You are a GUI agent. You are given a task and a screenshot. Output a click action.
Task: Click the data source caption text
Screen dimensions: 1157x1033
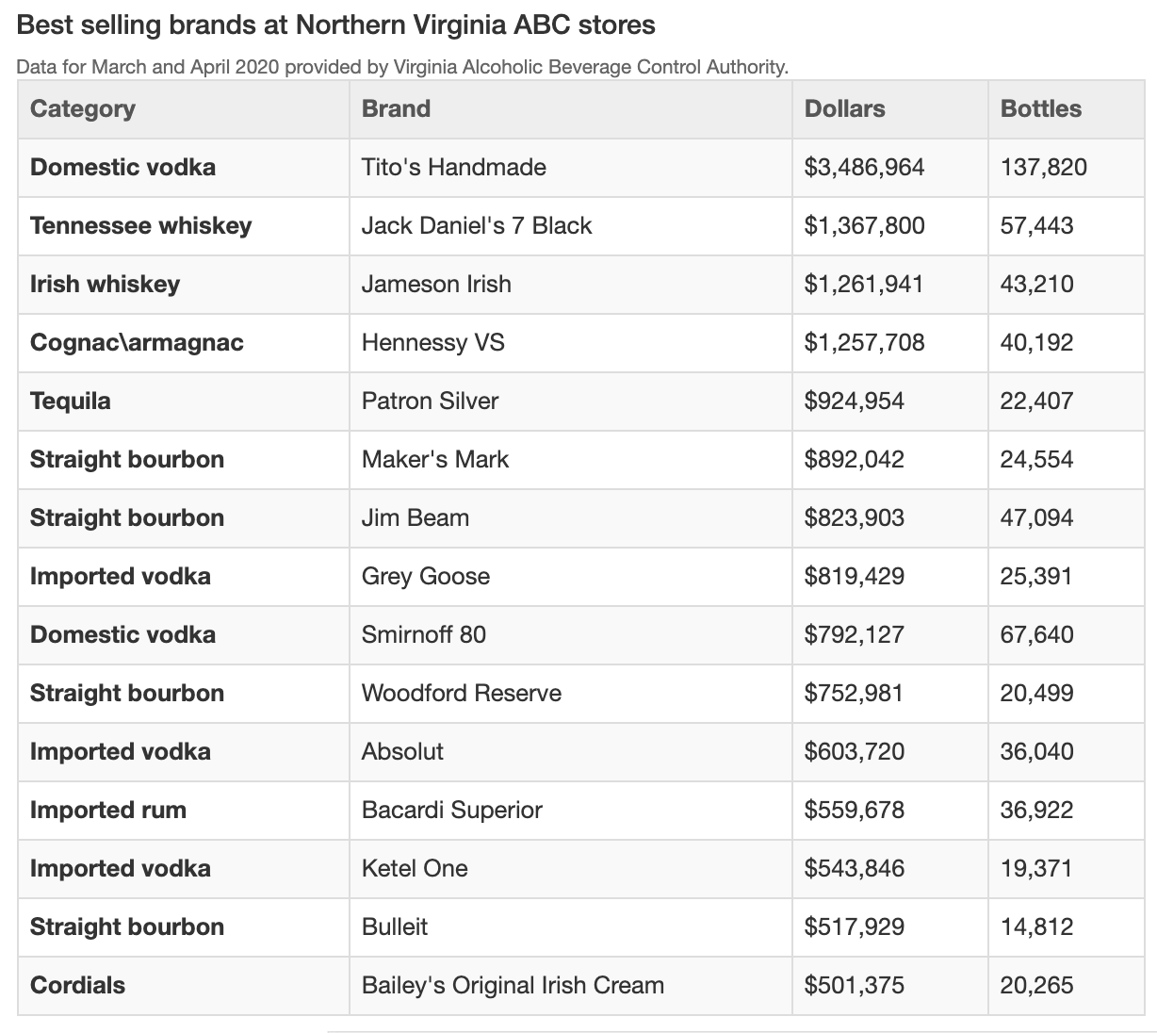(402, 67)
